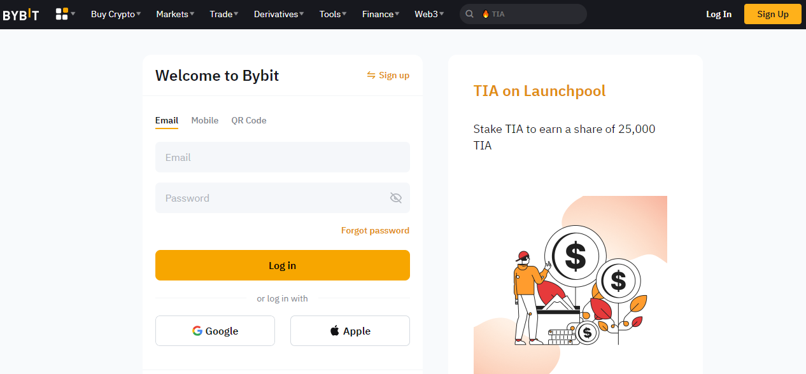
Task: Open the TIA on Launchpool heading
Action: [539, 91]
